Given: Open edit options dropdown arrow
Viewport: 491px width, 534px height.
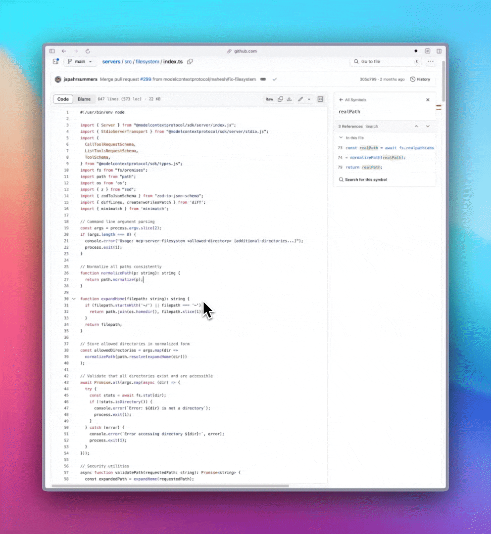Looking at the screenshot, I should [309, 99].
